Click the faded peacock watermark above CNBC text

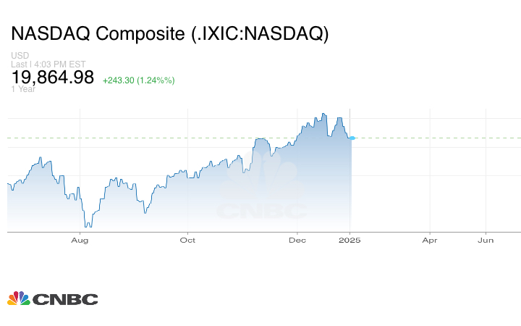[262, 179]
